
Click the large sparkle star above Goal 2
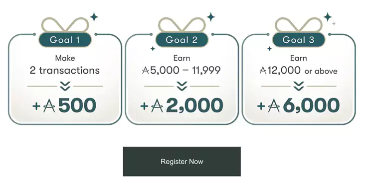tap(211, 17)
